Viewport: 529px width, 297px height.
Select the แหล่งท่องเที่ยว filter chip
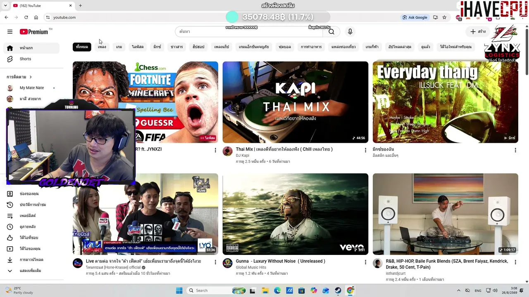[343, 47]
